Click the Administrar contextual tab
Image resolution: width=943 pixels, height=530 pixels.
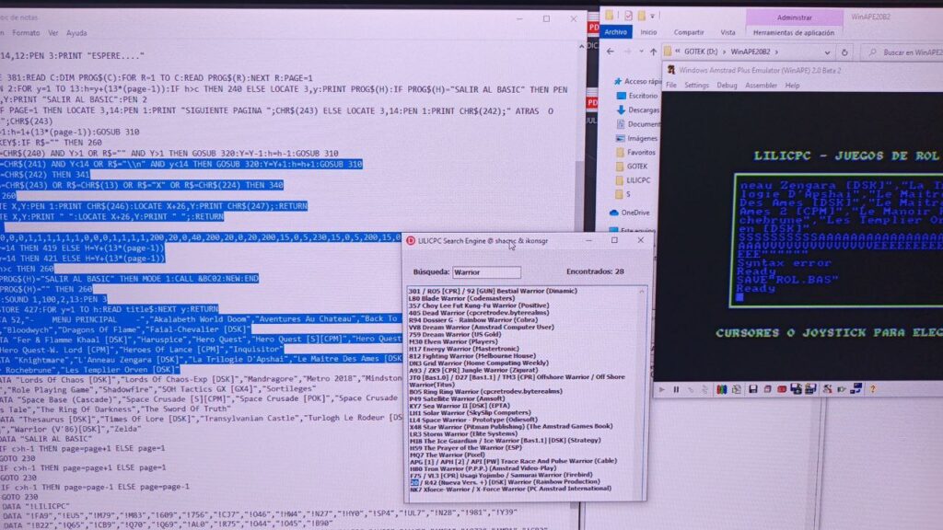(794, 17)
